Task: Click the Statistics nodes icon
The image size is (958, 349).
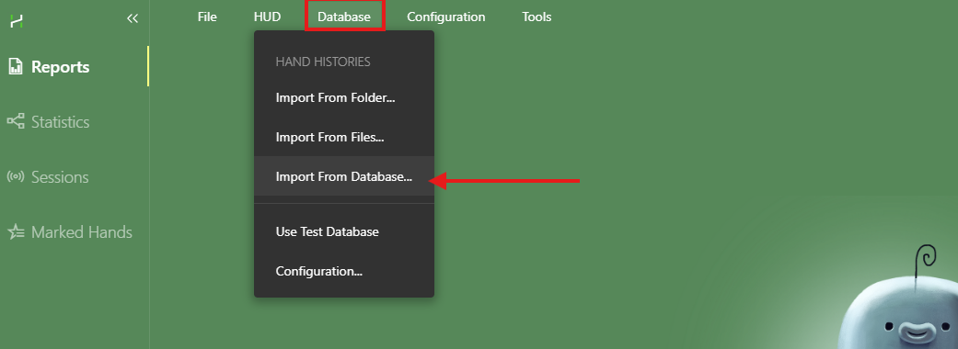Action: coord(16,121)
